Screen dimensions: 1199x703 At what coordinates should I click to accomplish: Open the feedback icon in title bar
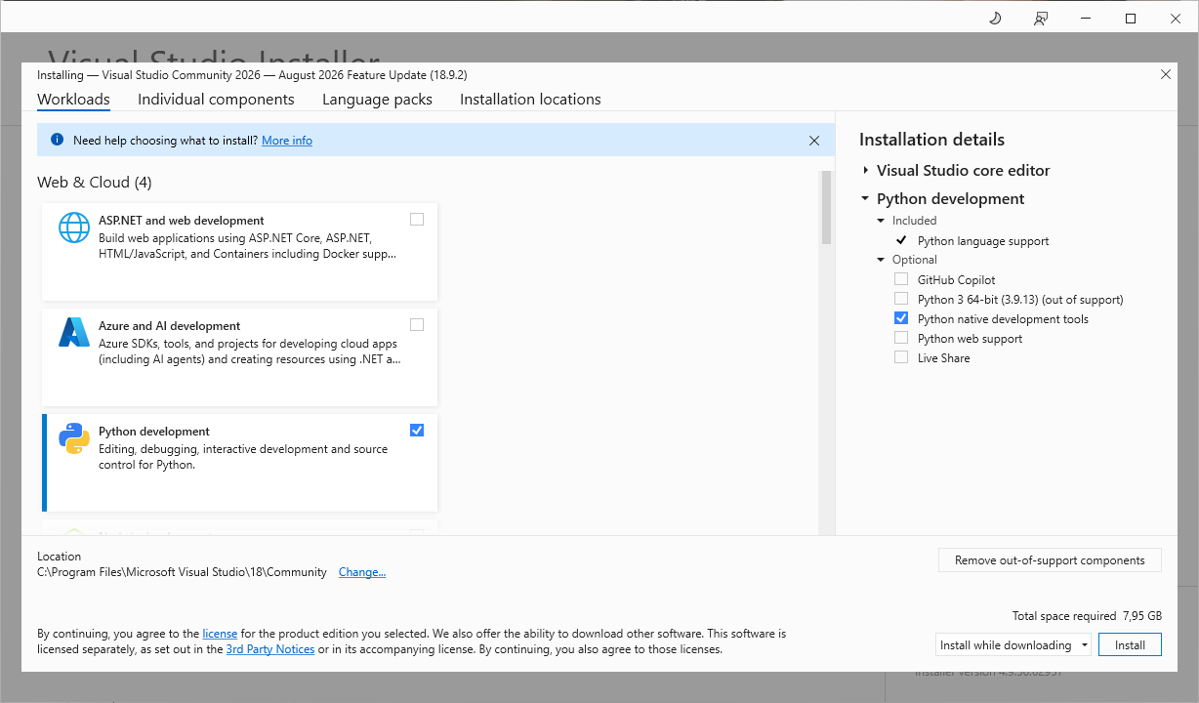point(1042,18)
